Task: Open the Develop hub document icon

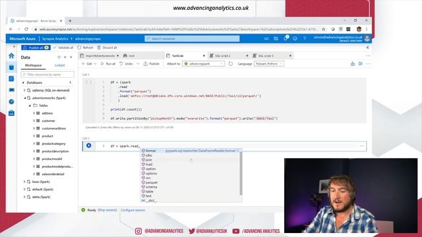Action: coord(11,79)
